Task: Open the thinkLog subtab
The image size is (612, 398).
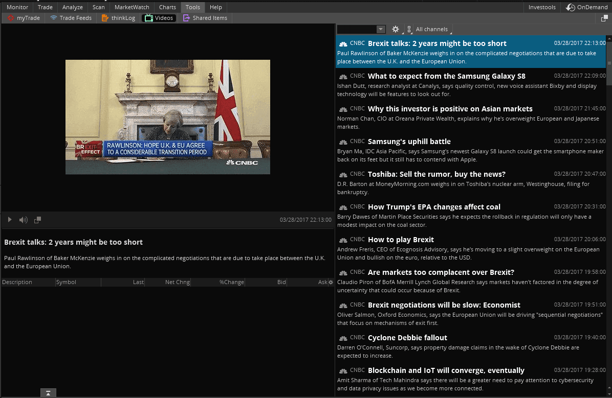Action: 118,18
